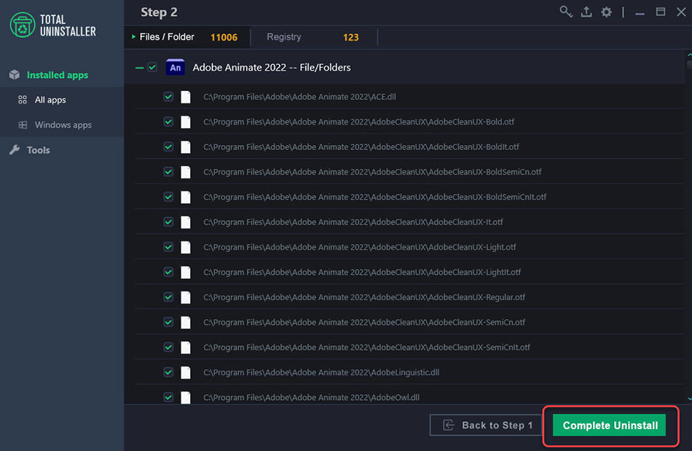Uncheck the AdobeCleanUX-SemiCnIt.otf checkbox
The image size is (692, 451).
tap(168, 348)
